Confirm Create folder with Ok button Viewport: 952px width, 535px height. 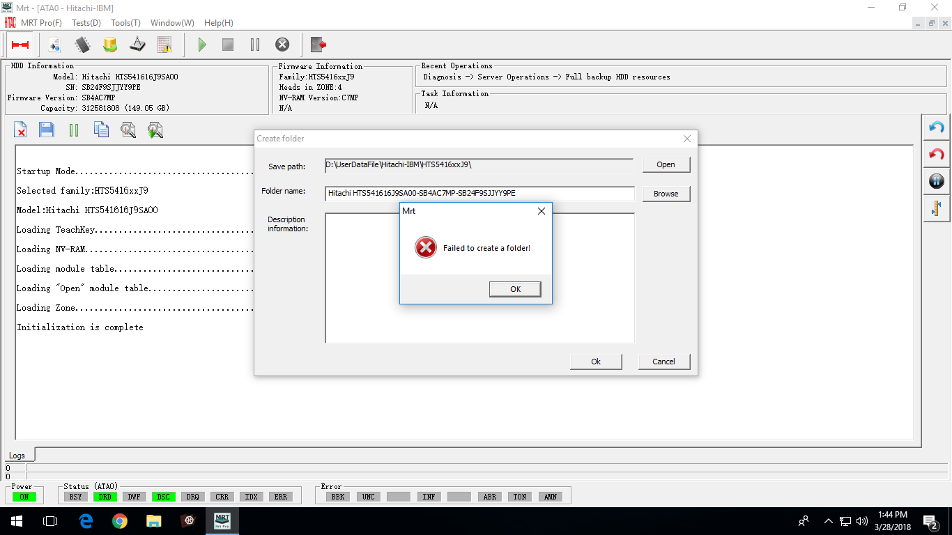[x=596, y=362]
